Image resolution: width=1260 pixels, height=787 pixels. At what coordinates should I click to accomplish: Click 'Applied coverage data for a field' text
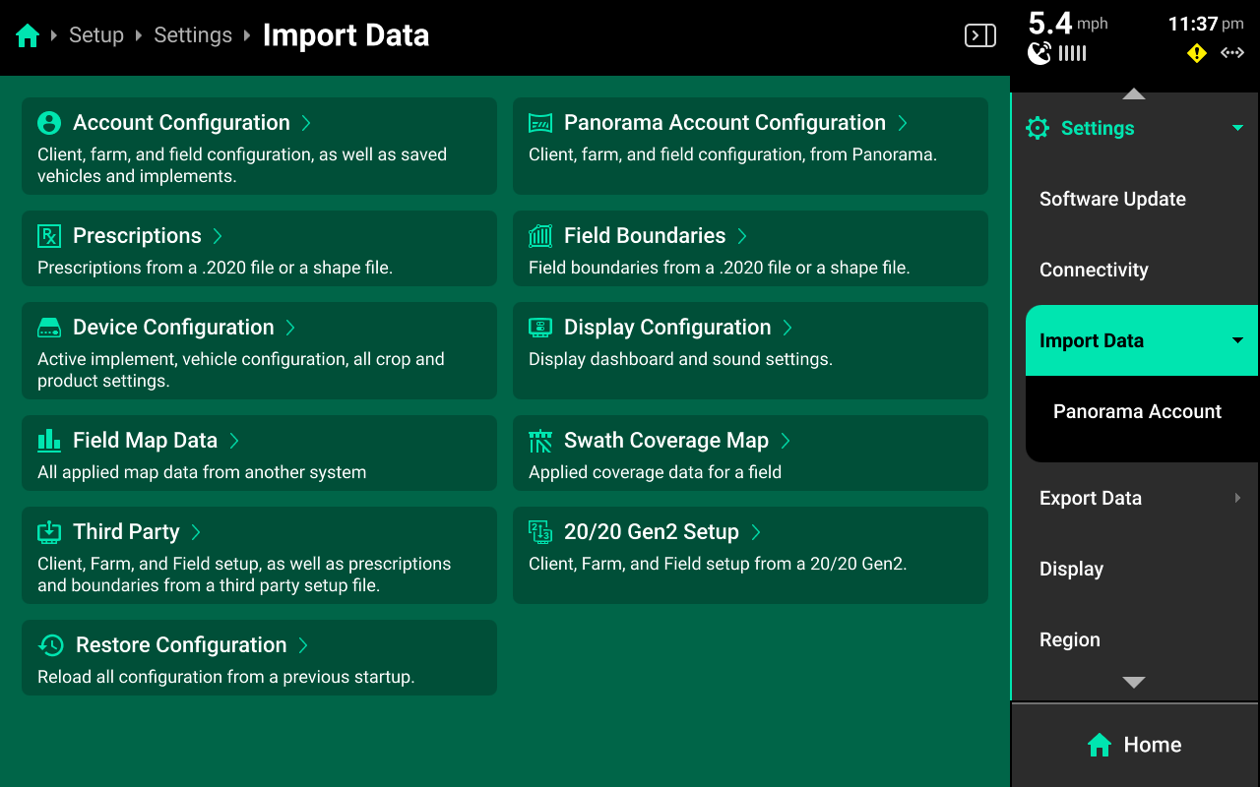tap(655, 472)
